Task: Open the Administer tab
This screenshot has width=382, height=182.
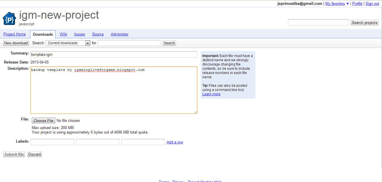Action: [x=120, y=34]
